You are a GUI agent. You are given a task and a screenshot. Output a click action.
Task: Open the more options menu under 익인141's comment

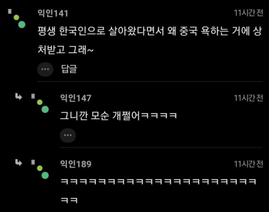pyautogui.click(x=45, y=69)
